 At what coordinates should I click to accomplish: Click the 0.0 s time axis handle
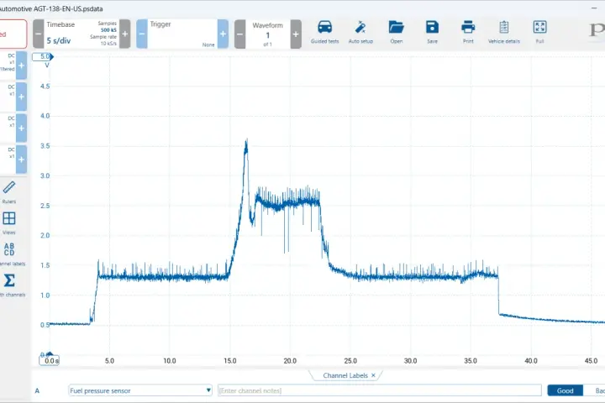click(50, 360)
